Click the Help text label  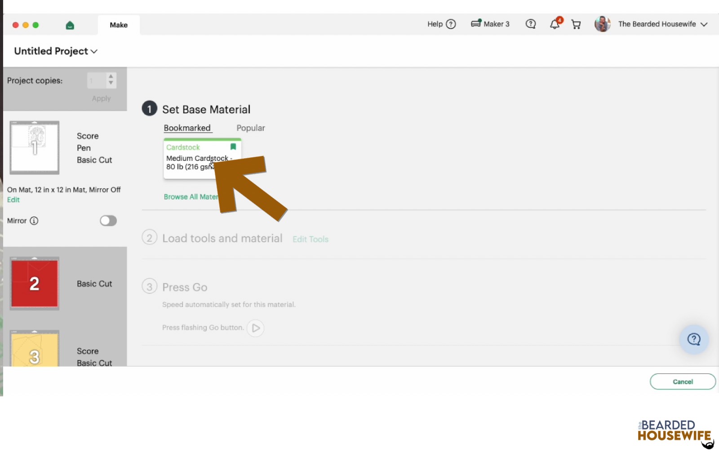[x=435, y=24]
